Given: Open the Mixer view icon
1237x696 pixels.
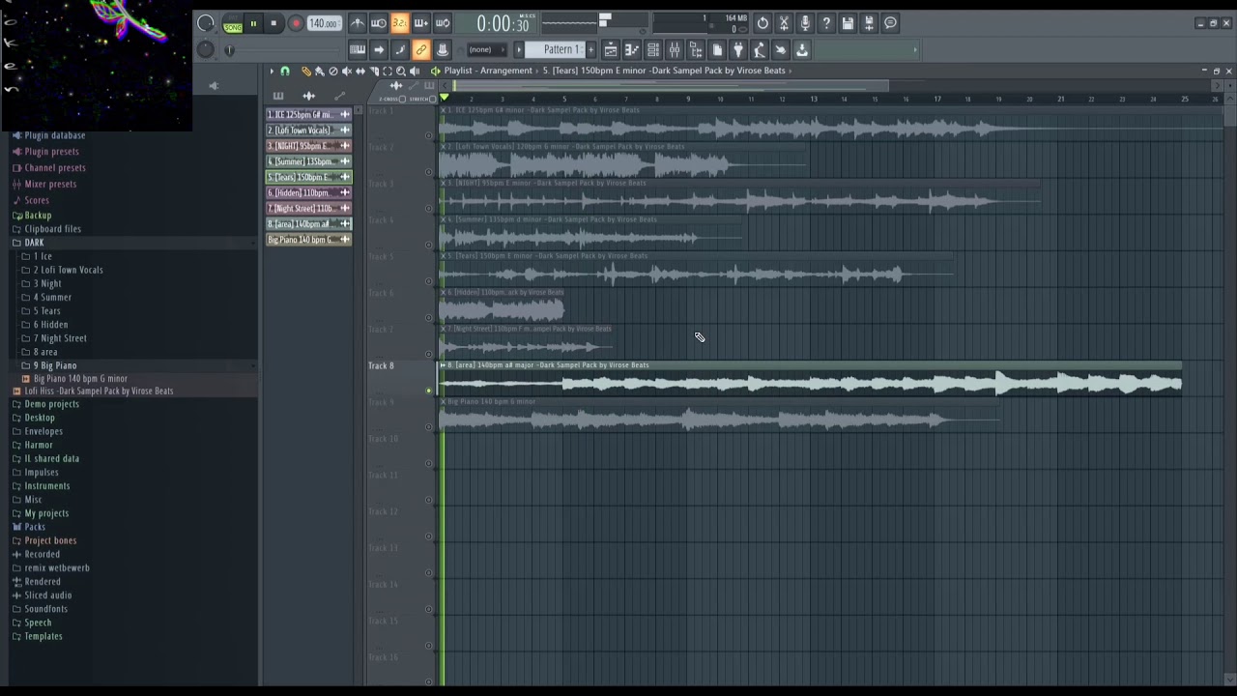Looking at the screenshot, I should [x=675, y=50].
